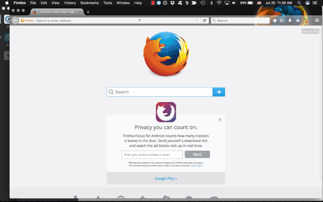This screenshot has width=323, height=202.
Task: Click the Bluetooth status icon
Action: click(x=211, y=3)
